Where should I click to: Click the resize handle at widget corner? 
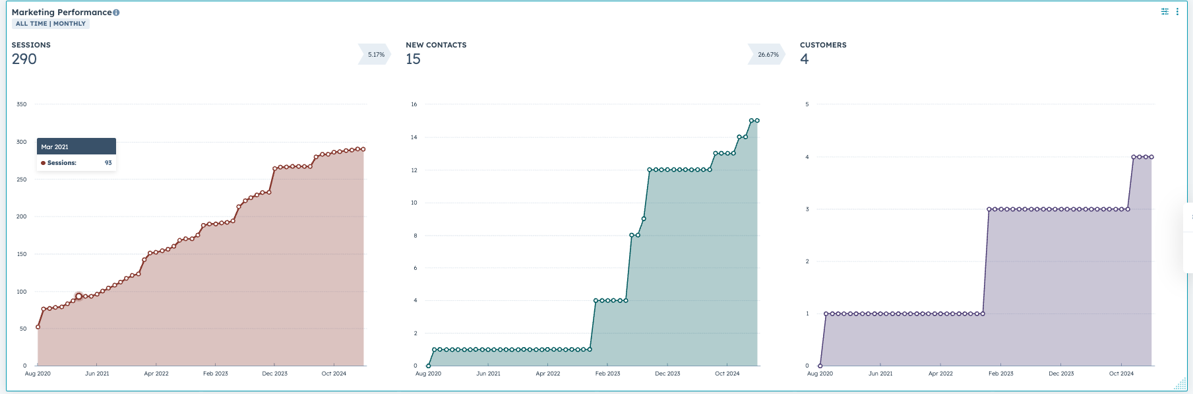[1180, 383]
